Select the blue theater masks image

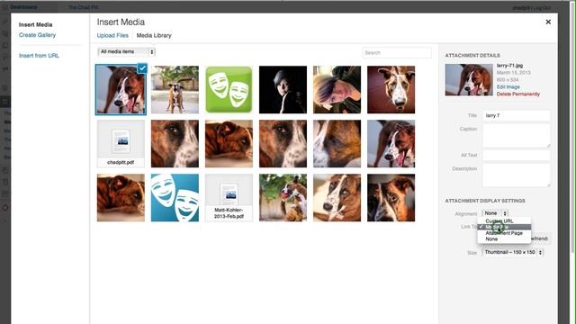pos(175,198)
